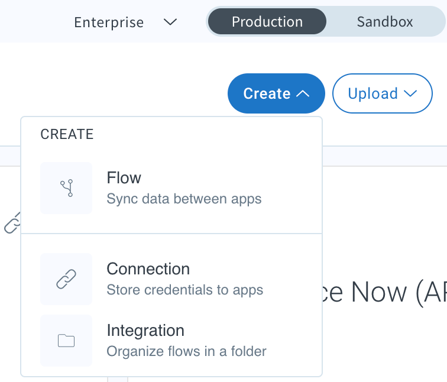Choose Flow from the Create menu
Image resolution: width=447 pixels, height=382 pixels.
171,188
